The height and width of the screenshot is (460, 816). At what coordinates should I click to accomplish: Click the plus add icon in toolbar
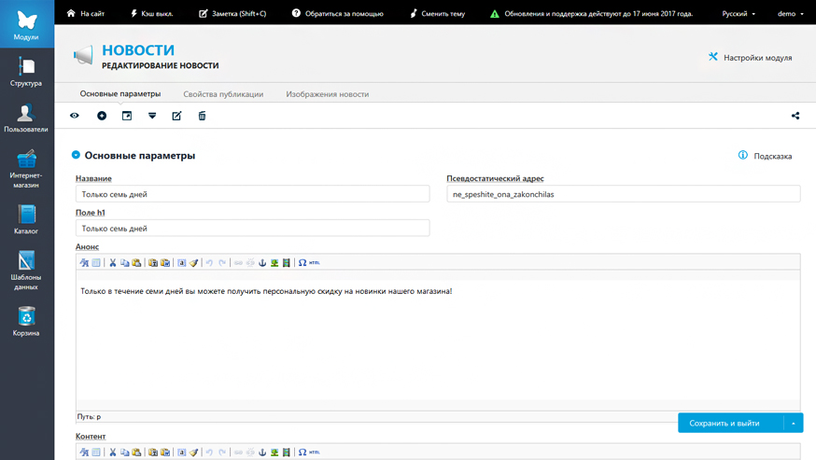point(102,116)
